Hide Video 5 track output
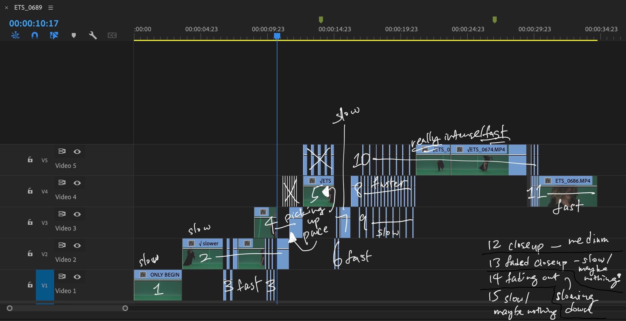This screenshot has width=626, height=321. point(77,152)
